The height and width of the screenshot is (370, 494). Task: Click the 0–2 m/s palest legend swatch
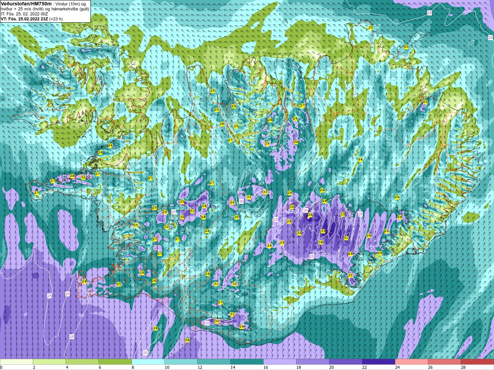click(17, 362)
